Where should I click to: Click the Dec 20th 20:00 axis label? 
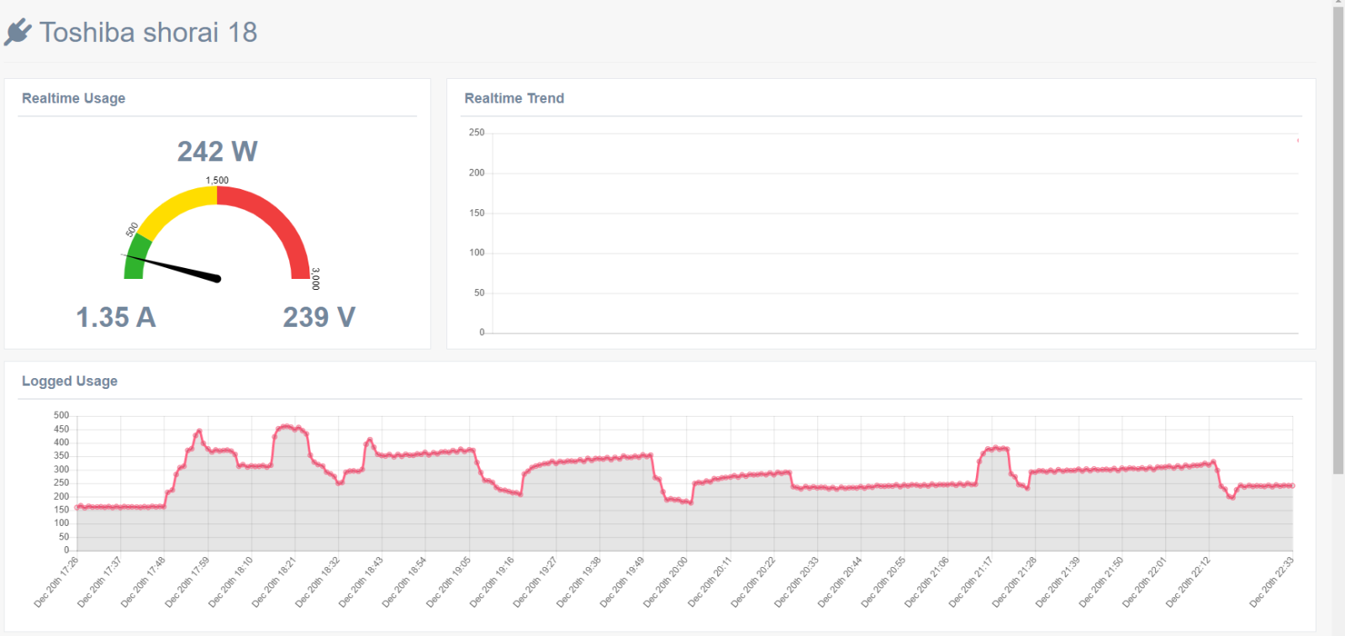pyautogui.click(x=667, y=581)
